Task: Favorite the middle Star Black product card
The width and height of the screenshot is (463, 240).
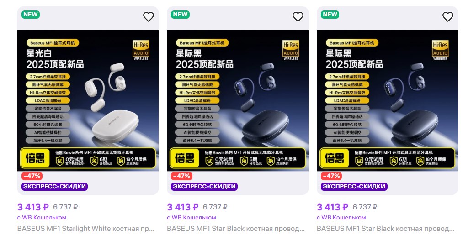Action: pyautogui.click(x=298, y=17)
